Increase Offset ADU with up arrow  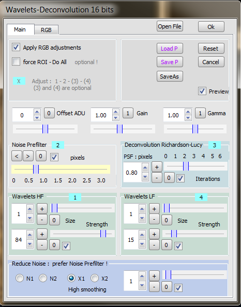[37, 112]
